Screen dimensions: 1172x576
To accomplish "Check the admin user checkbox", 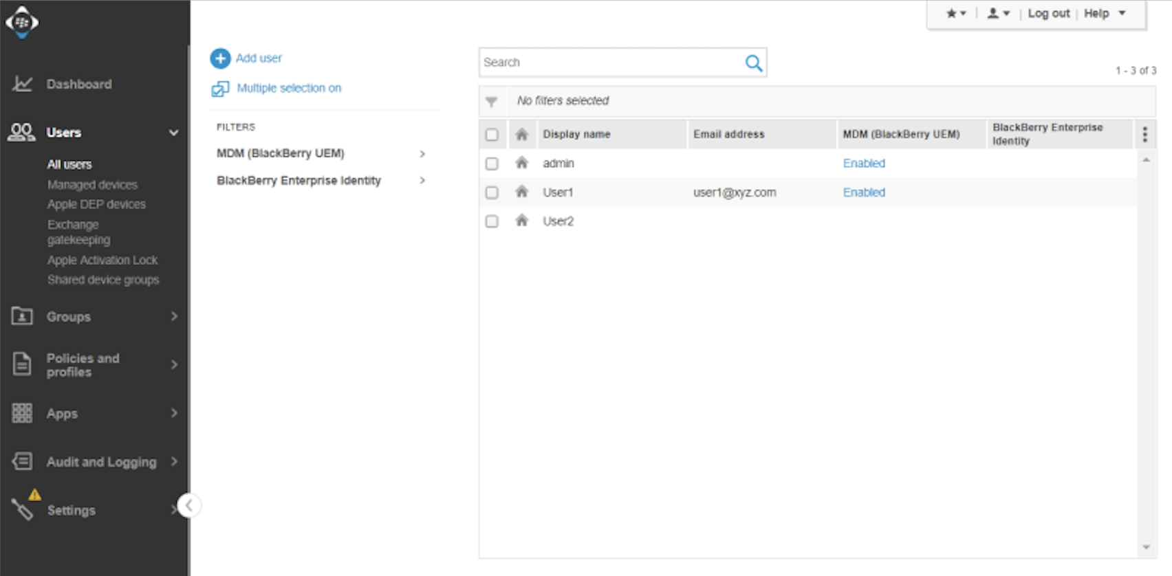I will coord(492,164).
